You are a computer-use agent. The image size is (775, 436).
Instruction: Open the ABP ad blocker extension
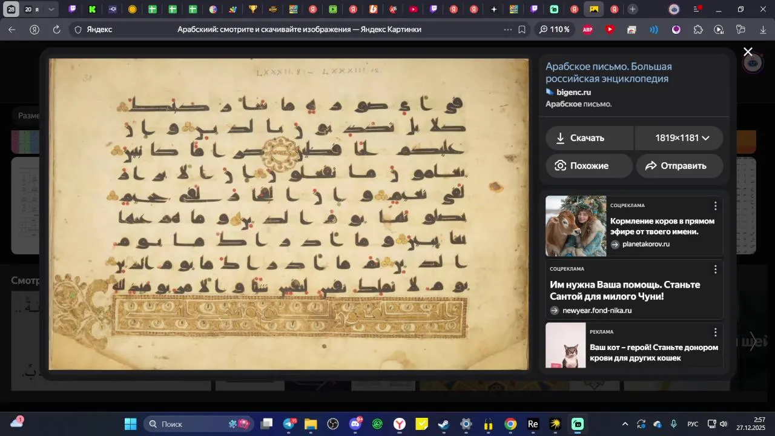(x=587, y=30)
